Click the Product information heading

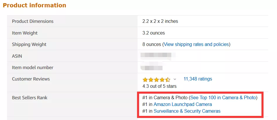(35, 5)
